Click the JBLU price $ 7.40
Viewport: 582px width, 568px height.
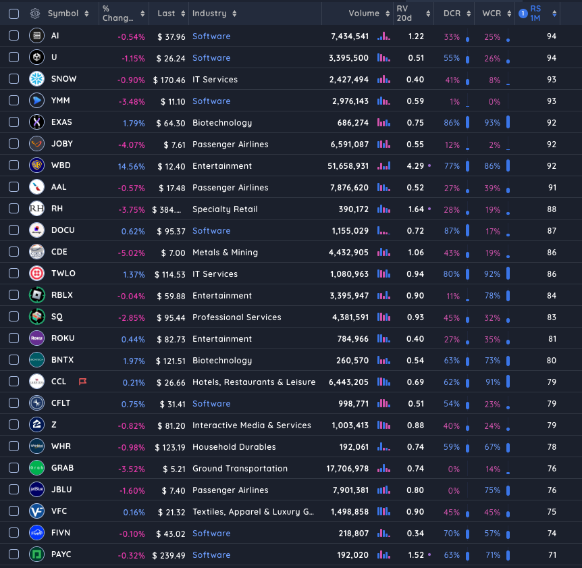coord(174,490)
